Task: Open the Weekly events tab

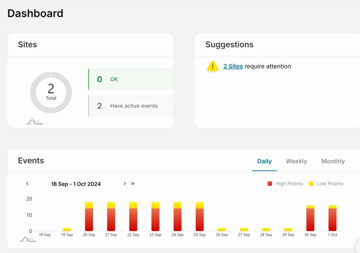Action: coord(296,161)
